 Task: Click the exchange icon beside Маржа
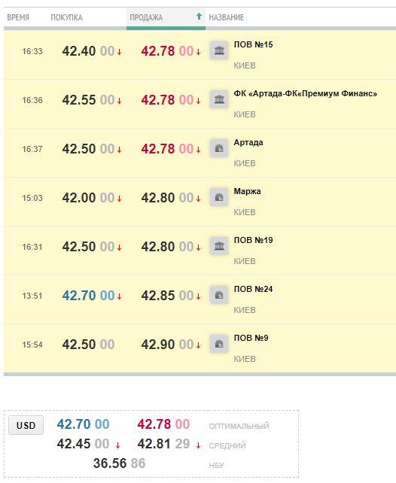click(219, 197)
